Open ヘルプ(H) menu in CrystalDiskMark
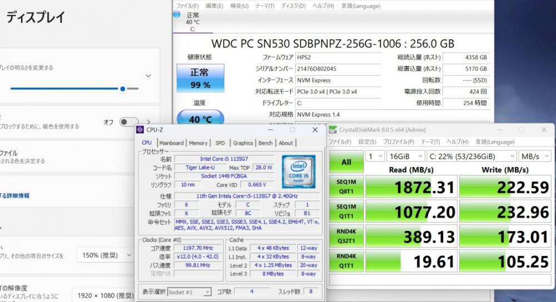The image size is (556, 302). (458, 142)
